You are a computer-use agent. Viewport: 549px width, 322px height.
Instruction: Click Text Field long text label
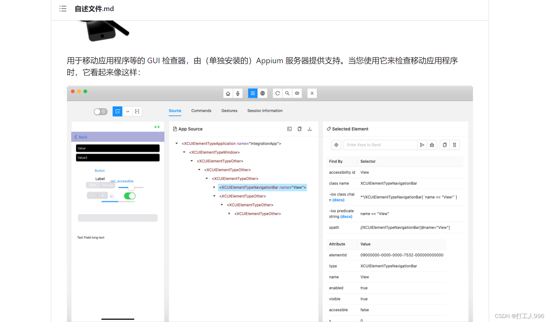pos(91,238)
